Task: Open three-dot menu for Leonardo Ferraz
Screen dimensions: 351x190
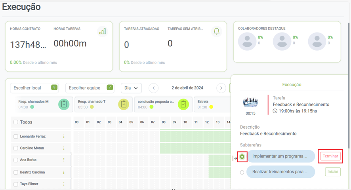Action: [64, 137]
